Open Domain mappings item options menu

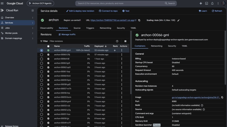pos(33,38)
